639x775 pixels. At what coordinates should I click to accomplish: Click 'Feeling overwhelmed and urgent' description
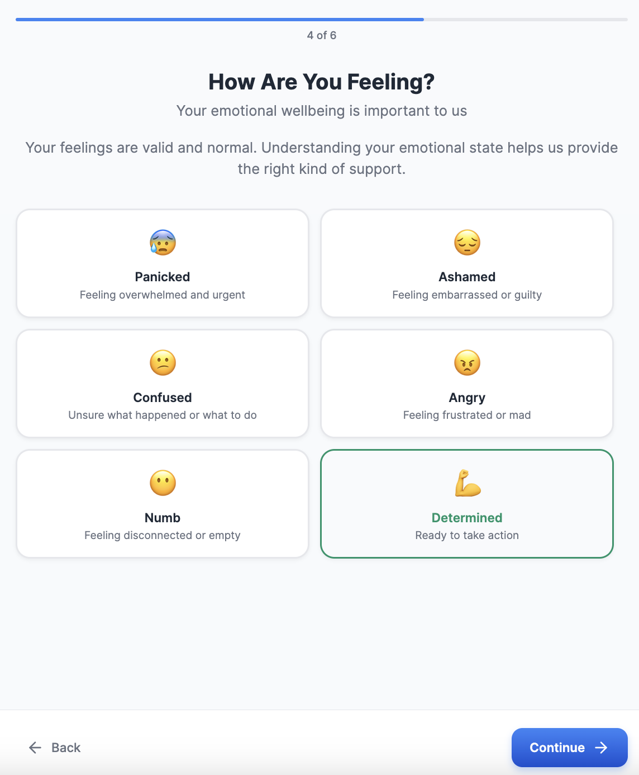click(x=163, y=295)
